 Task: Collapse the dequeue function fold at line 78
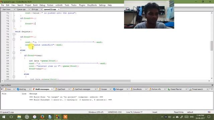tap(14, 34)
